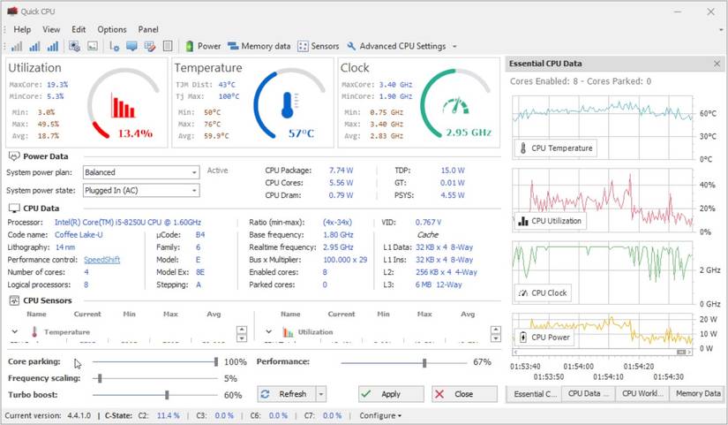Click the picture frame toolbar icon
Image resolution: width=728 pixels, height=425 pixels.
93,46
